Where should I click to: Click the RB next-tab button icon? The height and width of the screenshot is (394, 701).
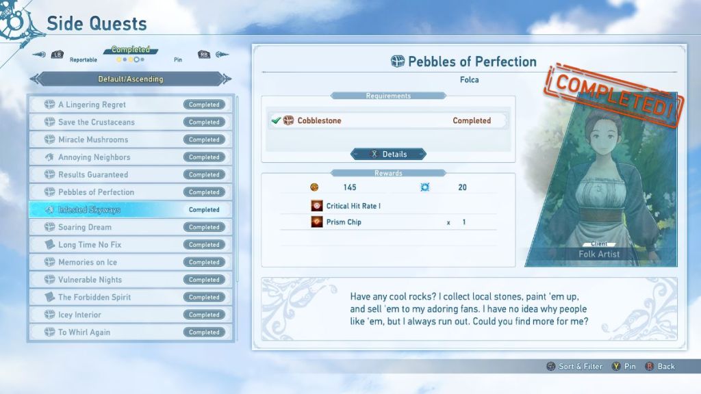[x=203, y=55]
